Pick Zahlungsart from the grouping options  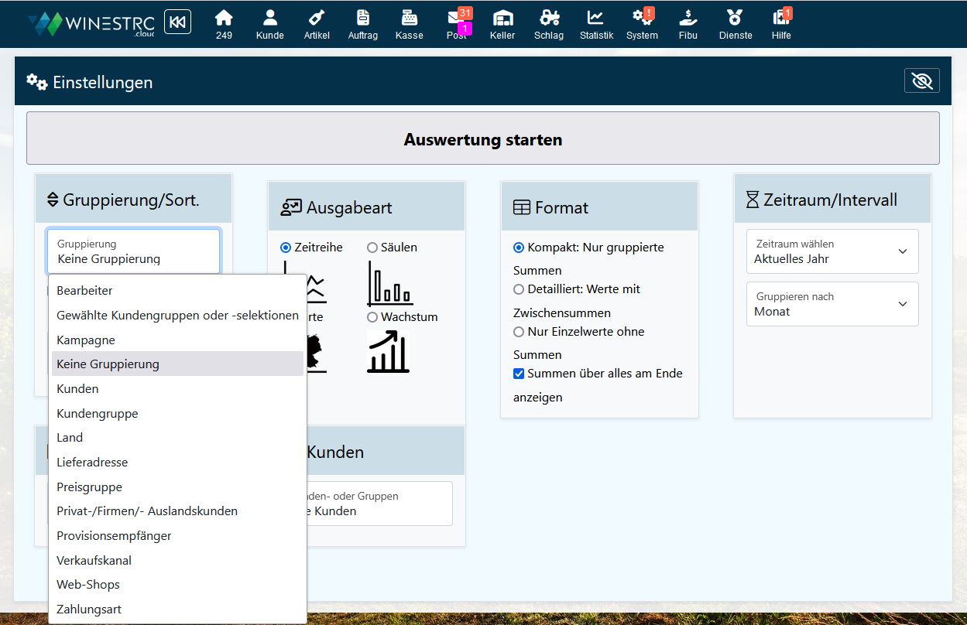click(89, 610)
